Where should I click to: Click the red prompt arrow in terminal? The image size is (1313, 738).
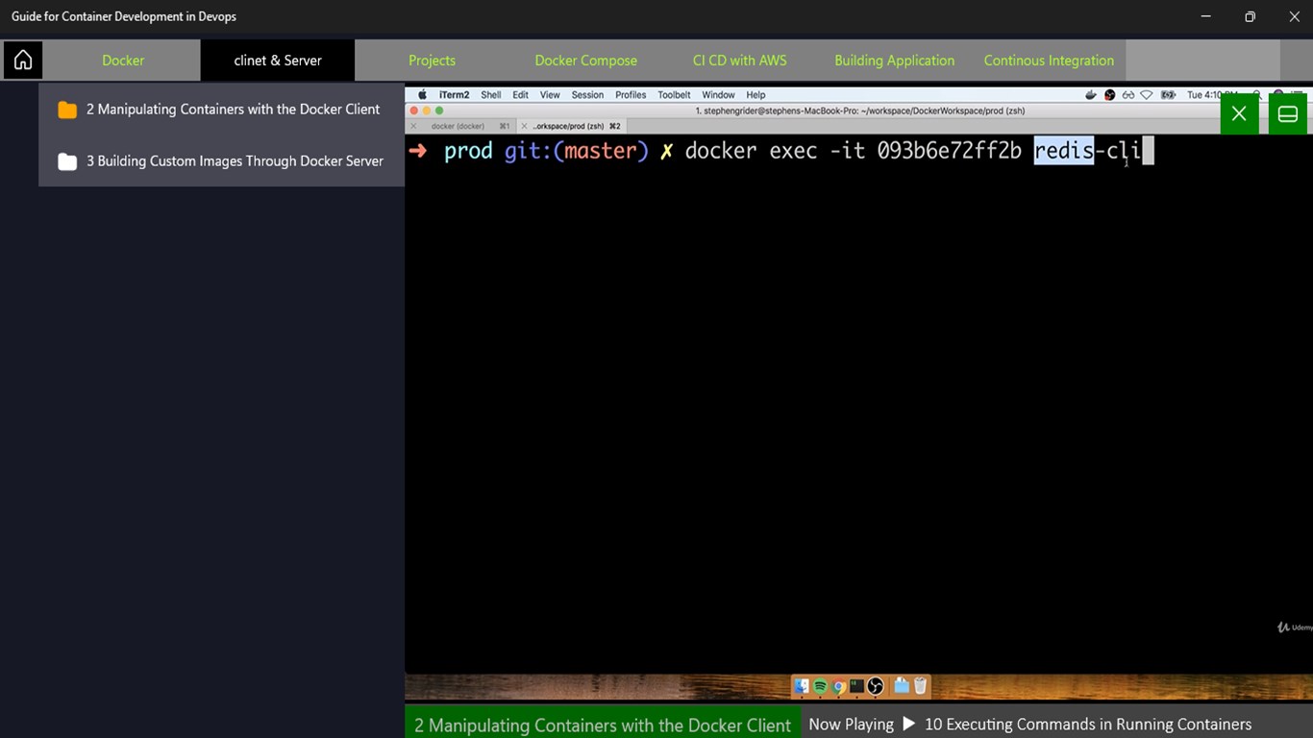pos(418,151)
